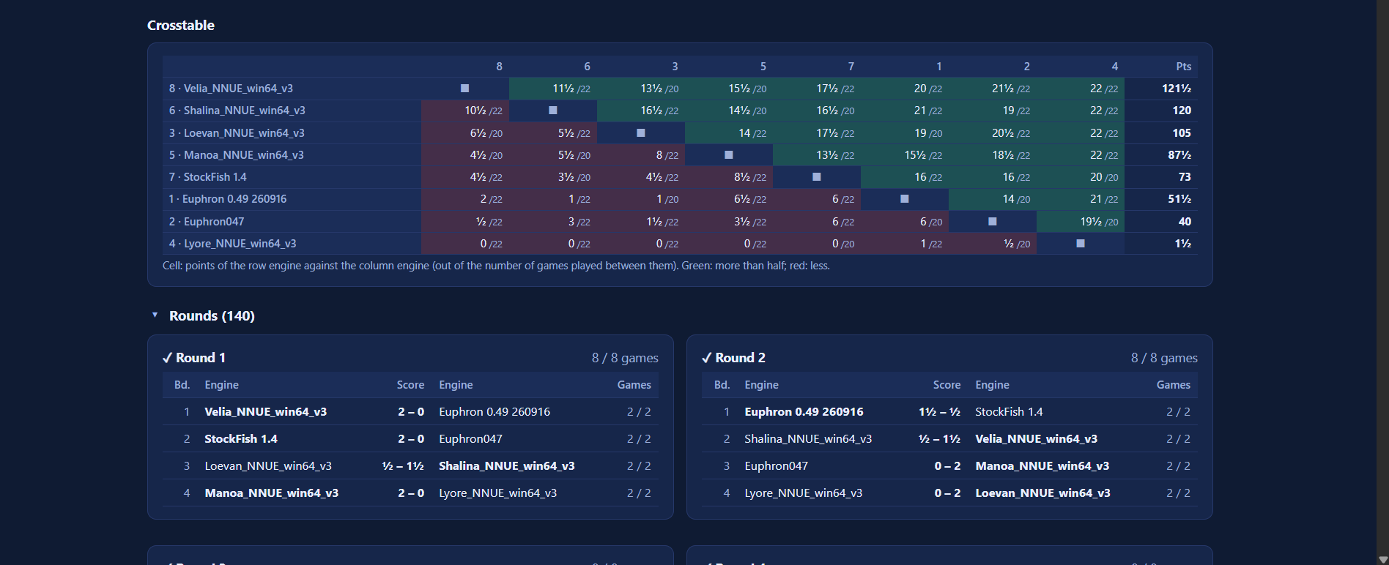Open Round 1 board 1 Velia vs Euphron
The image size is (1389, 565).
(410, 412)
